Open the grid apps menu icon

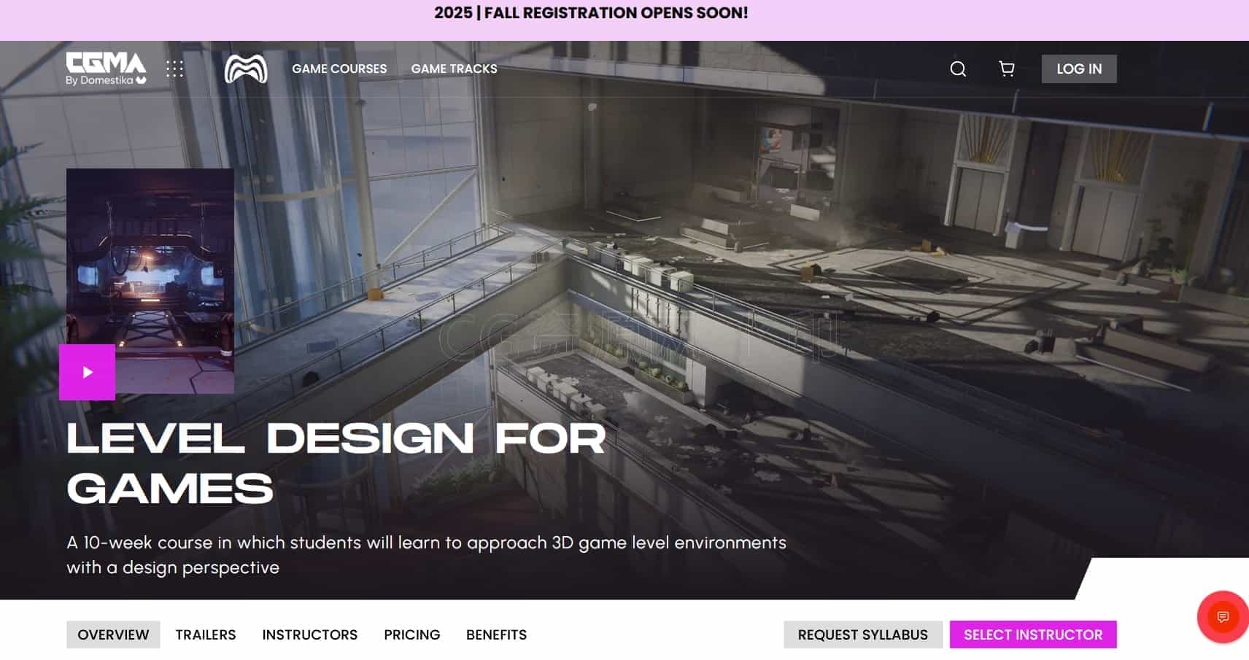point(175,69)
